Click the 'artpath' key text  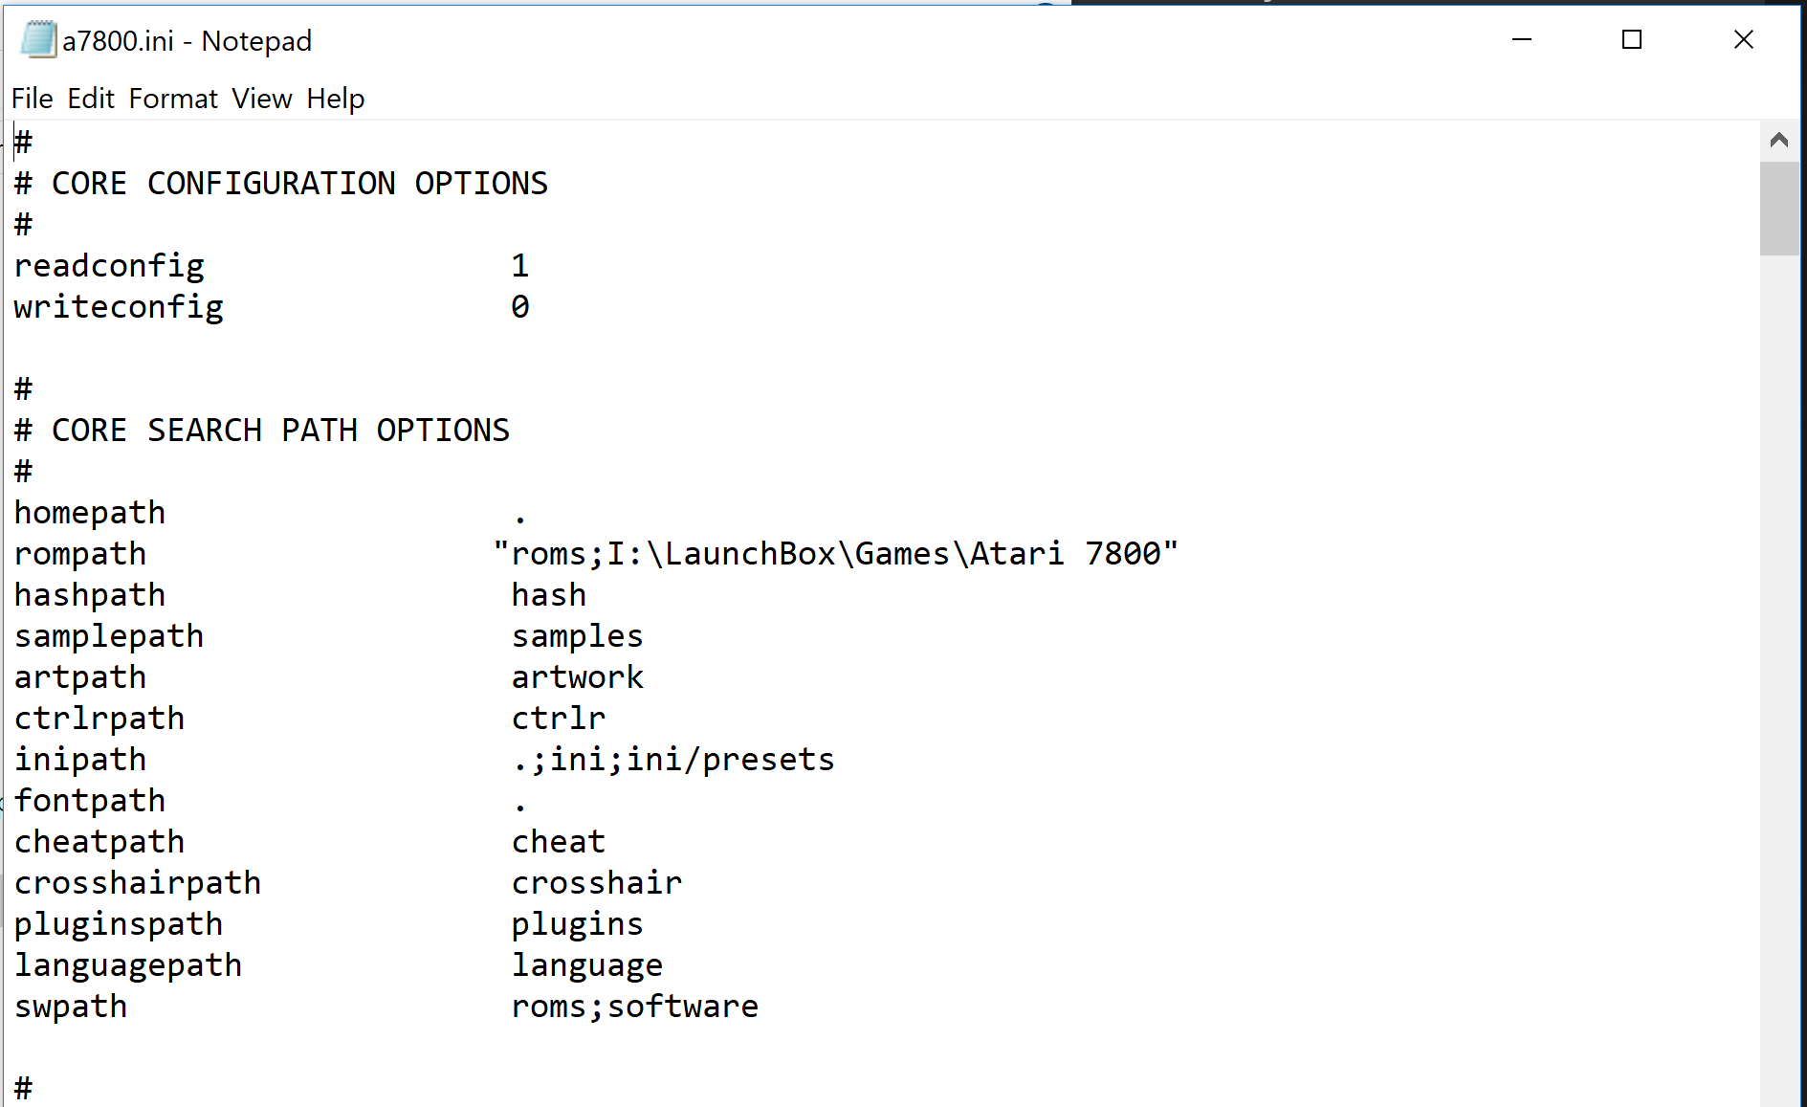tap(80, 677)
